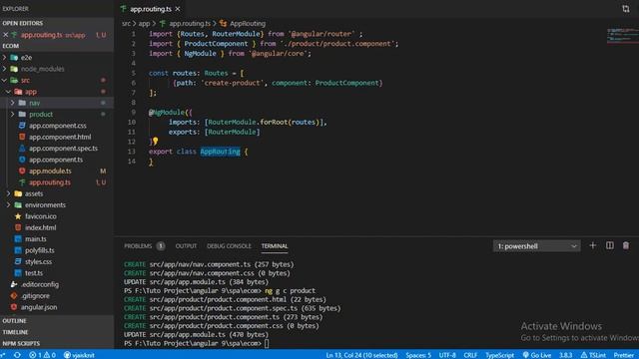Expand the Outline section
The height and width of the screenshot is (359, 639).
click(57, 321)
